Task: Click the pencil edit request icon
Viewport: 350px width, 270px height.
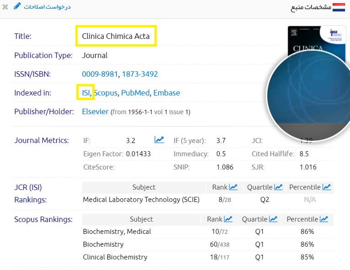Action: point(17,7)
